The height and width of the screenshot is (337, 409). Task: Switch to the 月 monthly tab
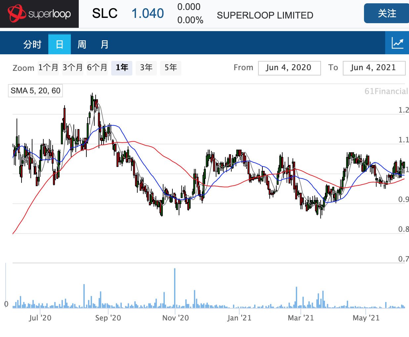click(105, 44)
